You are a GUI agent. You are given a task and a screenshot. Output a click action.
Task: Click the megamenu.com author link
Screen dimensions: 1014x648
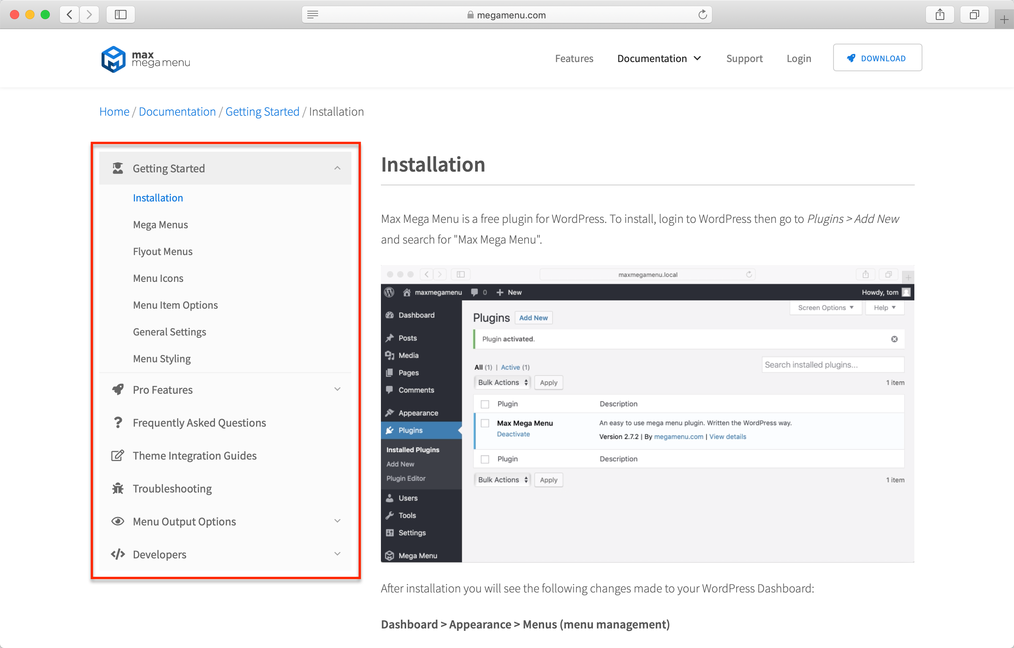pyautogui.click(x=678, y=437)
